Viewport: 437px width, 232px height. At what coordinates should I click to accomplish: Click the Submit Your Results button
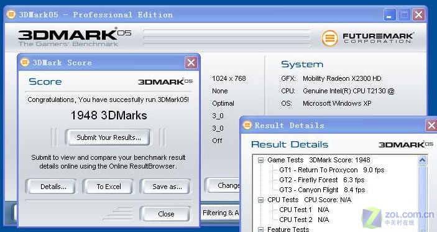tap(108, 137)
